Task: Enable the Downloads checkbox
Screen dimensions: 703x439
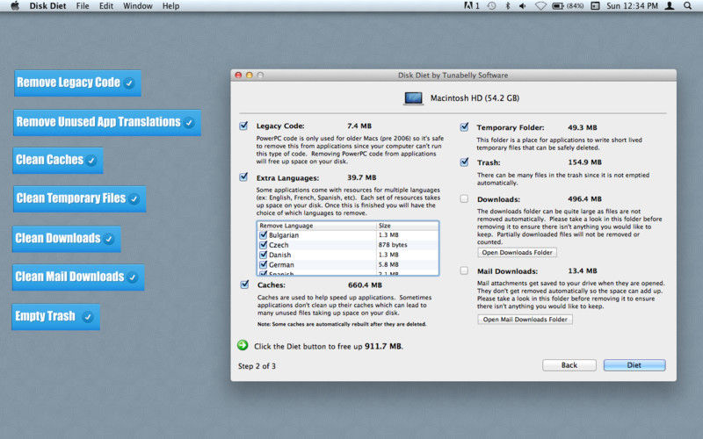Action: click(464, 198)
